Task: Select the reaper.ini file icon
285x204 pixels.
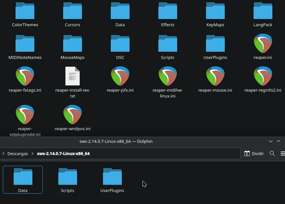Action: pos(263,44)
